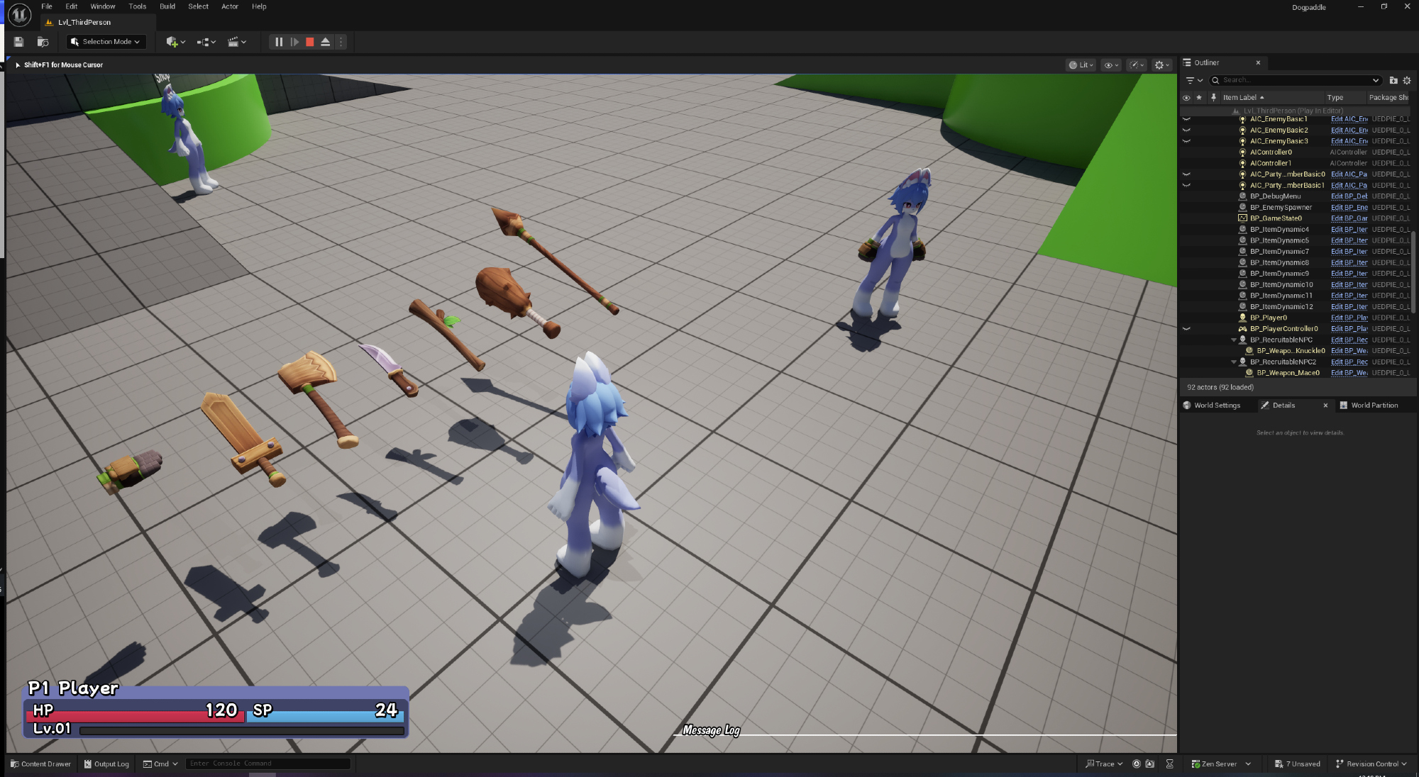Click the Save current level icon
Viewport: 1419px width, 777px height.
[x=19, y=42]
